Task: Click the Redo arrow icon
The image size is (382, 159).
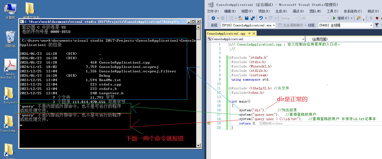Action: 271,18
